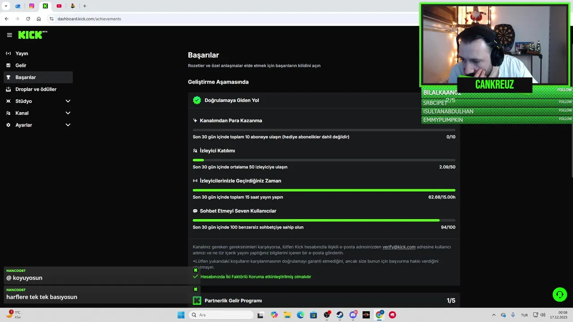
Task: Click the TUR language indicator
Action: coord(524,315)
